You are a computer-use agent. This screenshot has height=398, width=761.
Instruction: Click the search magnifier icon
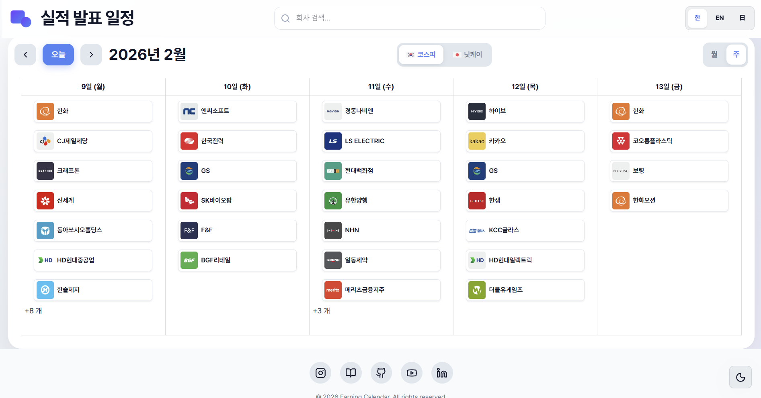pos(285,18)
